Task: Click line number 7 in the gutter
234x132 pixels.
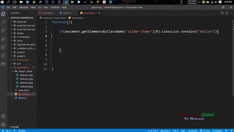Action: tap(46, 50)
